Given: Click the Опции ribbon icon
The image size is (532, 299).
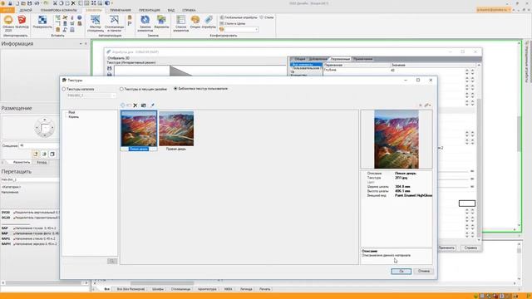Looking at the screenshot, I should point(195,22).
